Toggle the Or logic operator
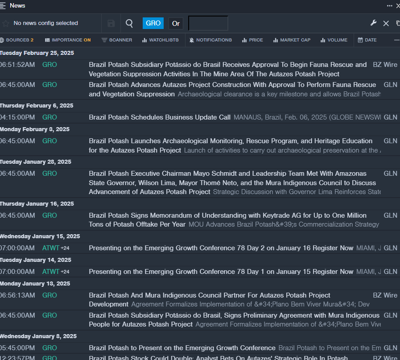The width and height of the screenshot is (400, 360). (176, 23)
